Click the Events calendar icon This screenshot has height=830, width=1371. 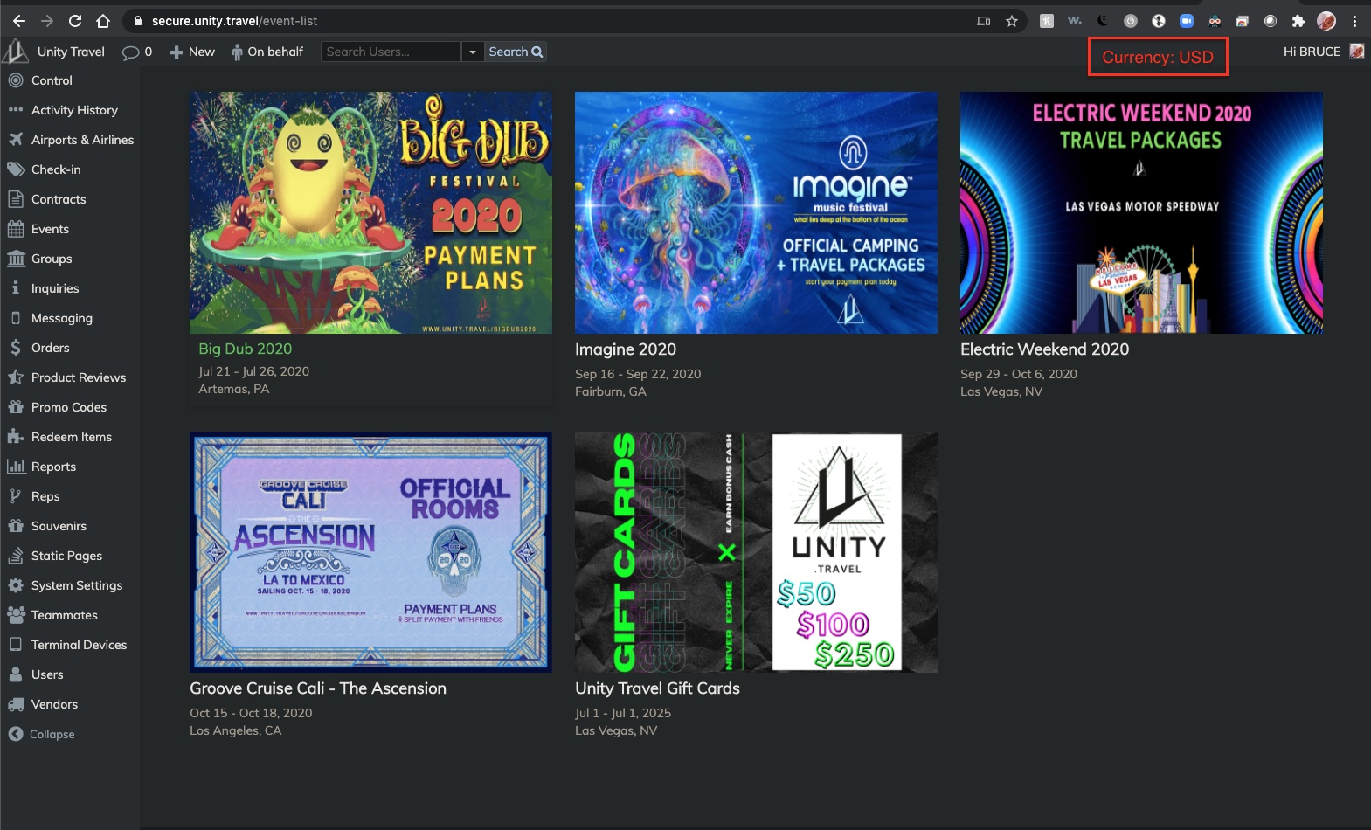coord(16,229)
